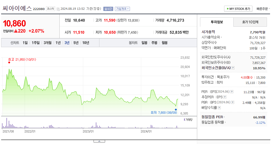Switch to the 호가10단계 tab
Image resolution: width=272 pixels, height=144 pixels.
[x=250, y=22]
